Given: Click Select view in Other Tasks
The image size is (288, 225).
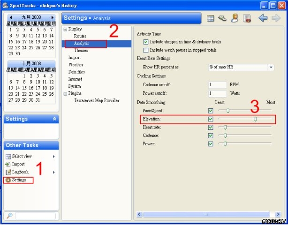Looking at the screenshot, I should (22, 156).
